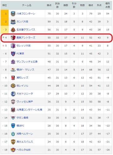Click the Urawa Reds team emblem
The image size is (113, 155).
[13, 78]
